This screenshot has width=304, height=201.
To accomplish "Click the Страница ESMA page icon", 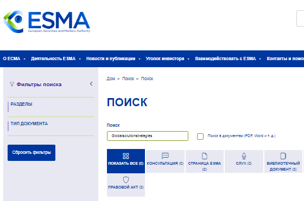I will [205, 155].
